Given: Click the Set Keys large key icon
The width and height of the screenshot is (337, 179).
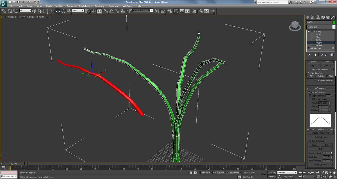Looking at the screenshot, I should (x=263, y=175).
